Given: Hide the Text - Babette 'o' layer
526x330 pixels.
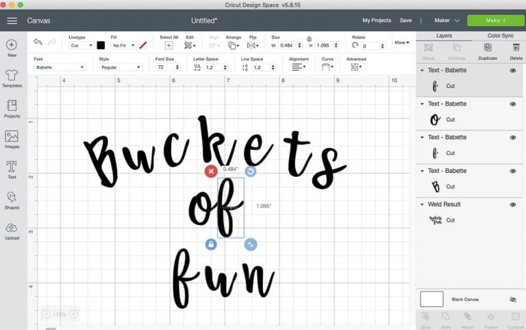Looking at the screenshot, I should point(513,104).
